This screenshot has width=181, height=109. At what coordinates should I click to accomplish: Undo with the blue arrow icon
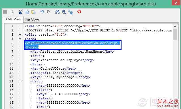(x=42, y=12)
